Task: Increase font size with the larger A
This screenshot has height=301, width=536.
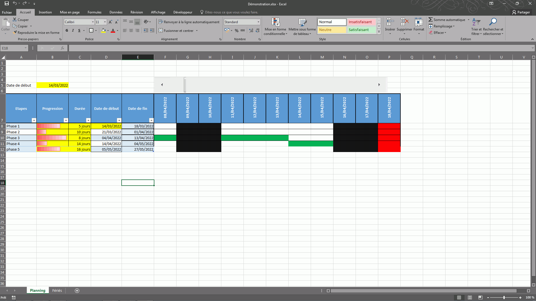Action: click(110, 22)
